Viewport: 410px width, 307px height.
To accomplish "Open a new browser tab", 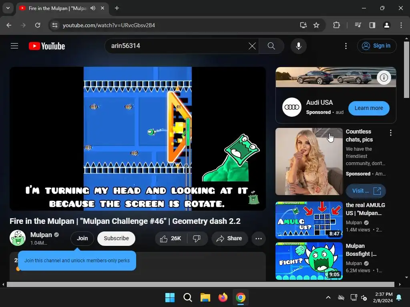I will [117, 8].
